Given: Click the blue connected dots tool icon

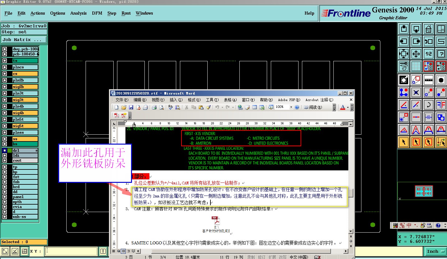Looking at the screenshot, I should pos(404,92).
